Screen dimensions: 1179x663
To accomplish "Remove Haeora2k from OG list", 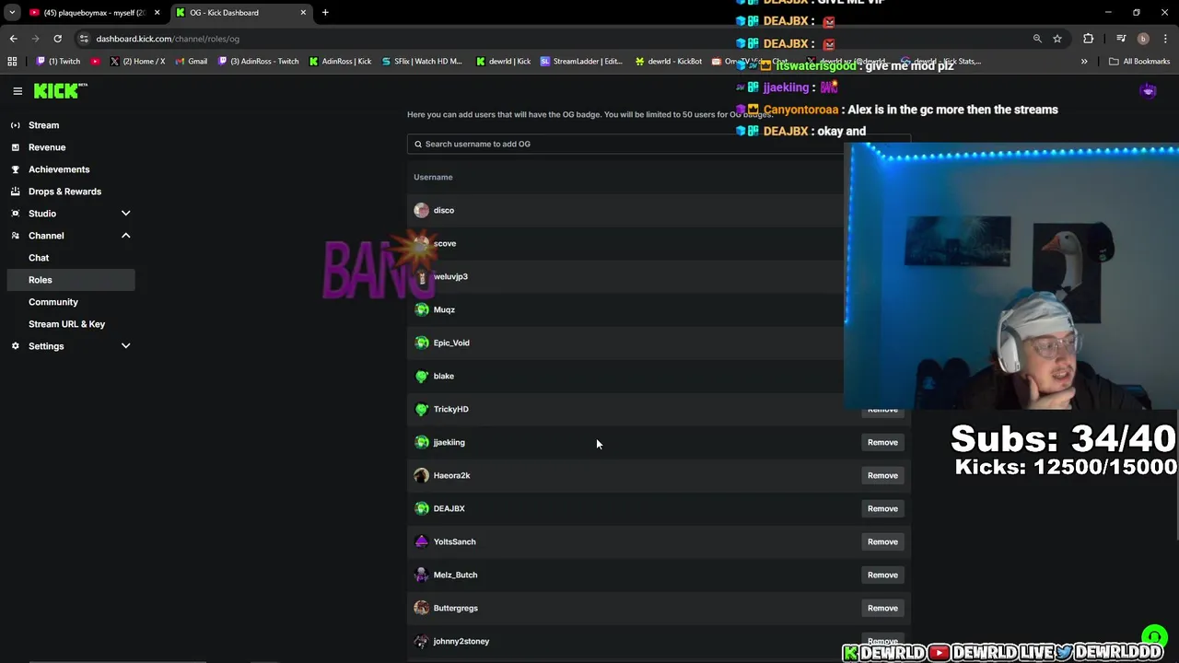I will pyautogui.click(x=882, y=475).
